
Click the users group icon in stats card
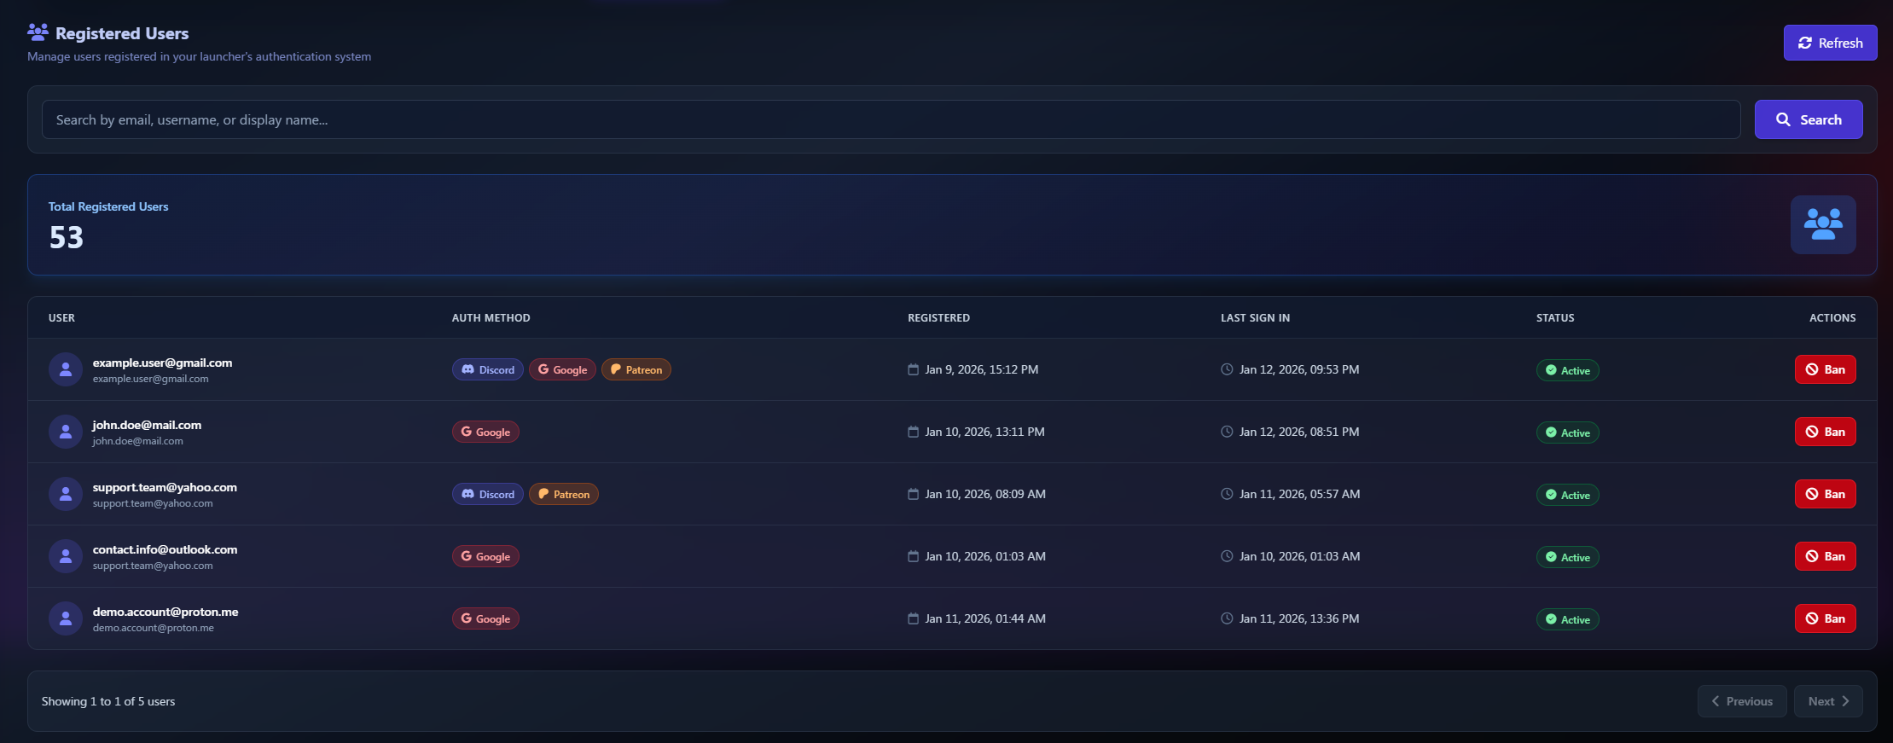pyautogui.click(x=1822, y=224)
